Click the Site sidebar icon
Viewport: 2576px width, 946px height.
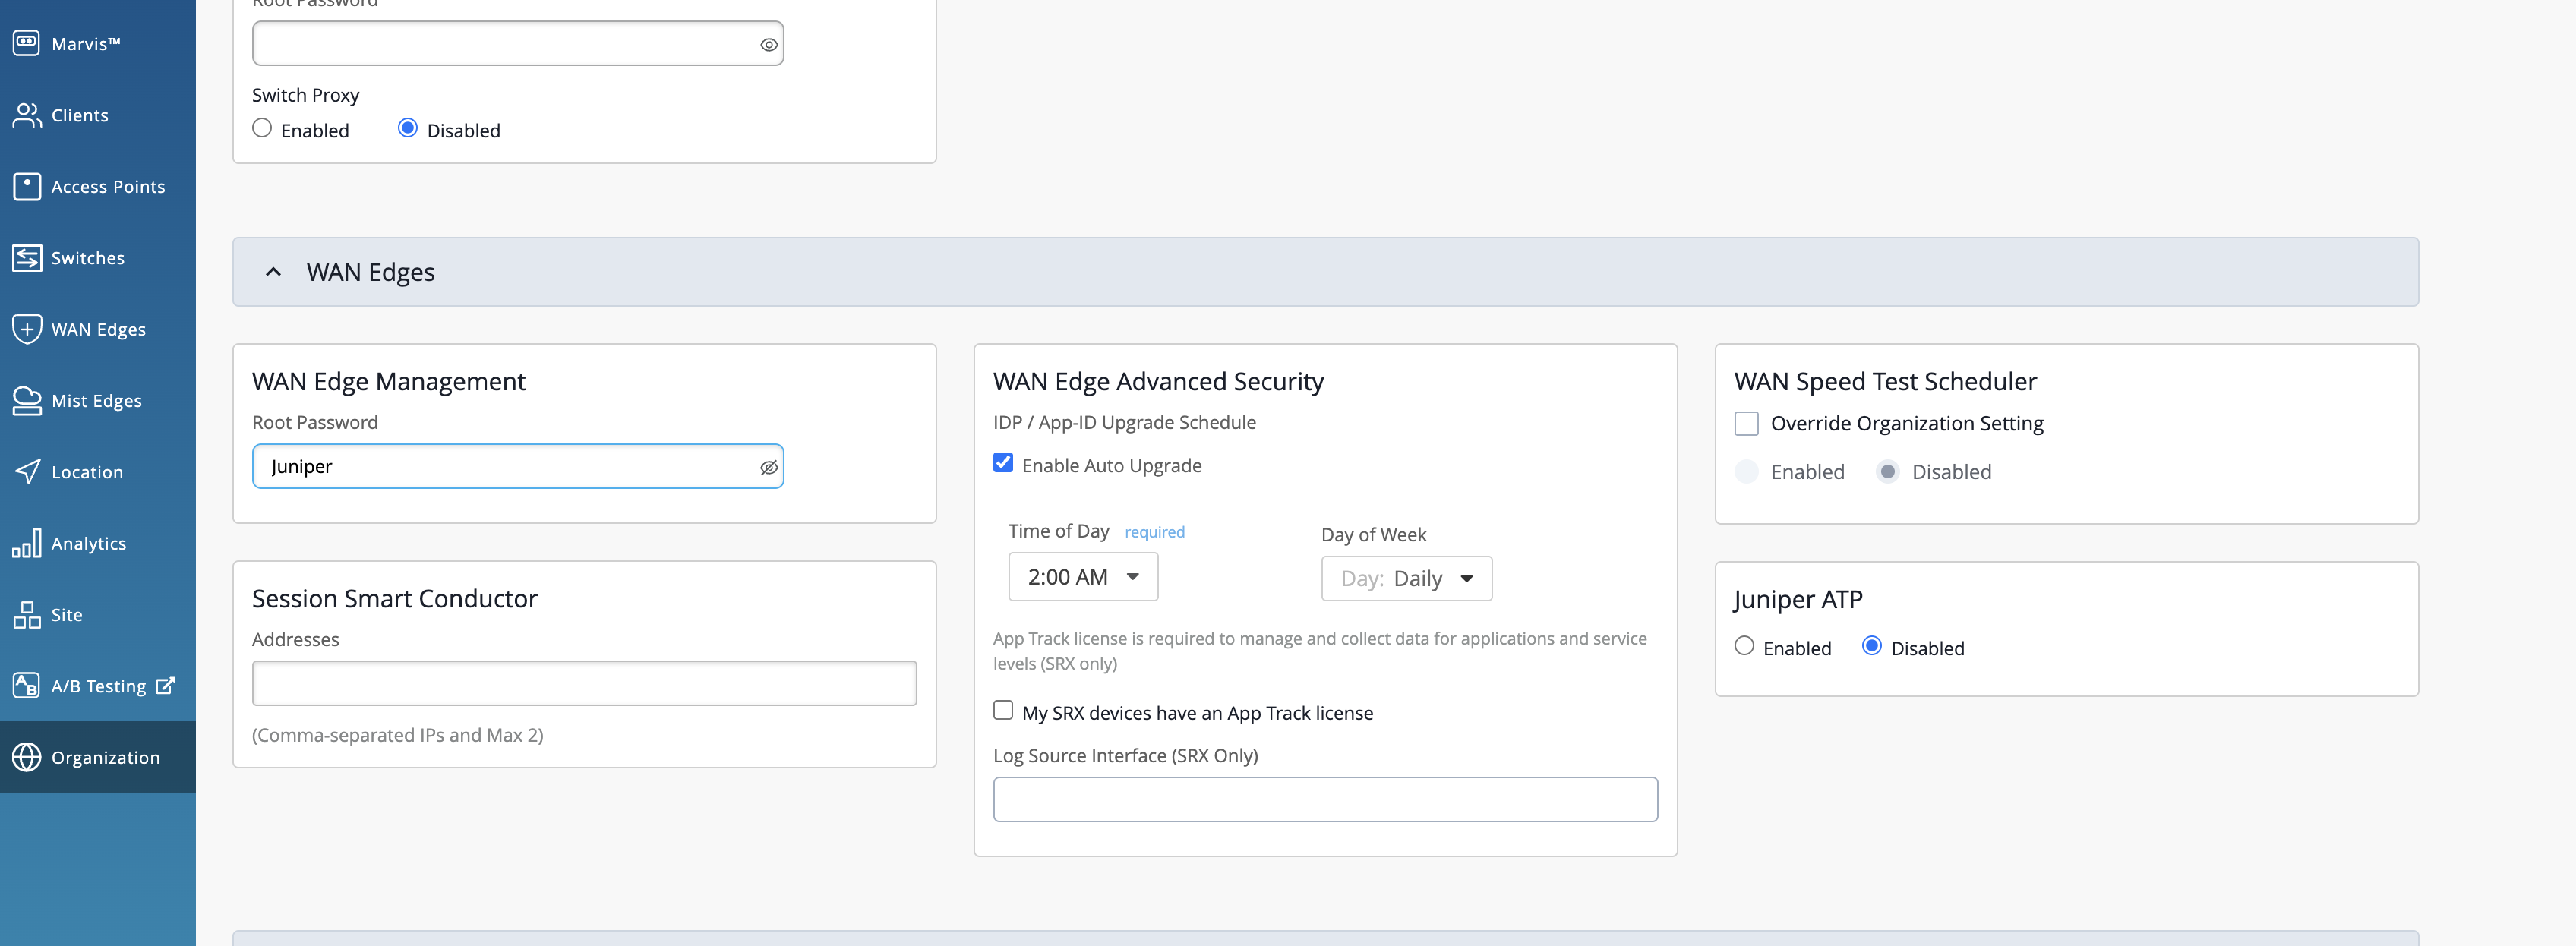pyautogui.click(x=26, y=614)
